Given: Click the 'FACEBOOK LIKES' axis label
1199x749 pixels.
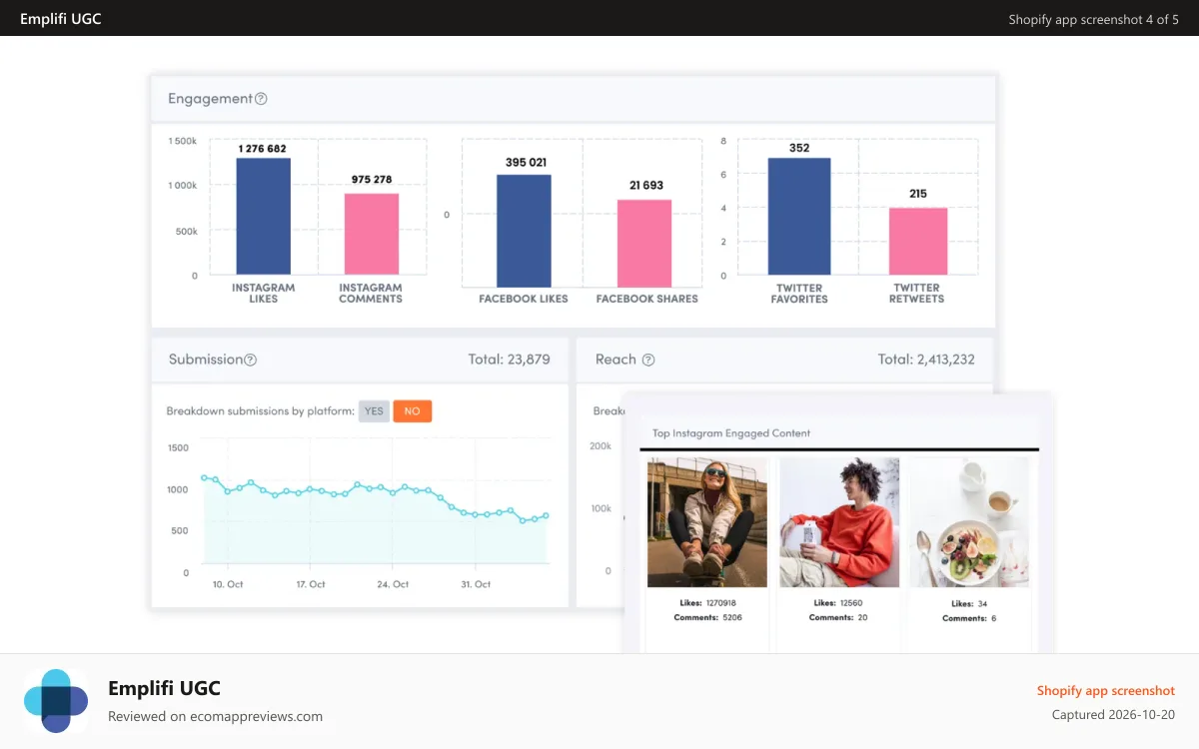Looking at the screenshot, I should coord(524,299).
